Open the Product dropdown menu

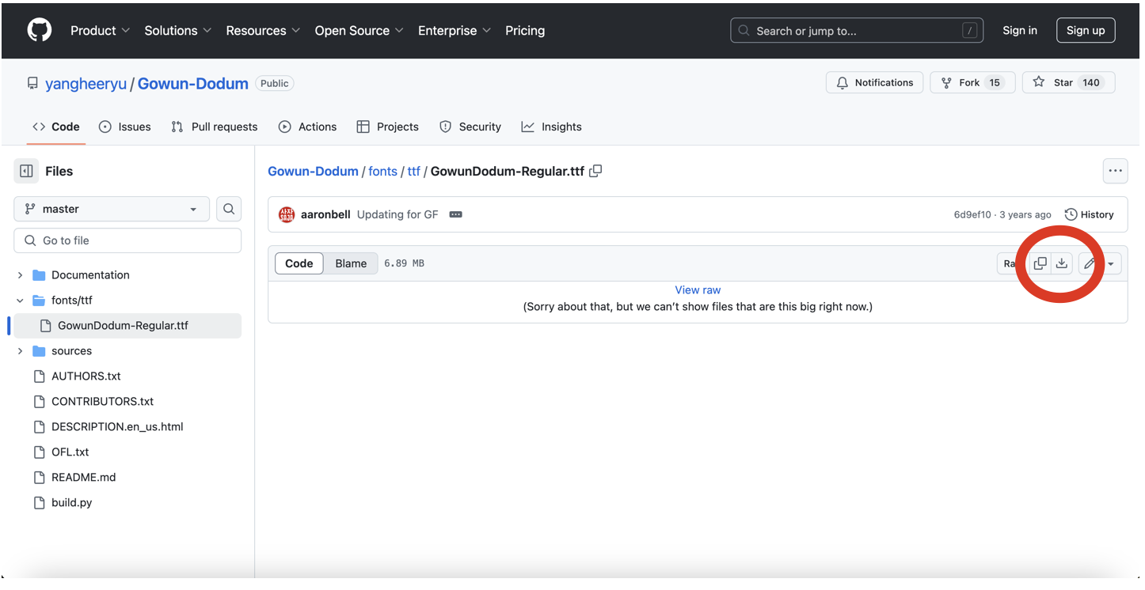click(100, 31)
